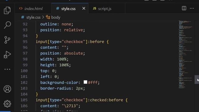This screenshot has width=199, height=112.
Task: Close the style.css tab
Action: pyautogui.click(x=84, y=8)
